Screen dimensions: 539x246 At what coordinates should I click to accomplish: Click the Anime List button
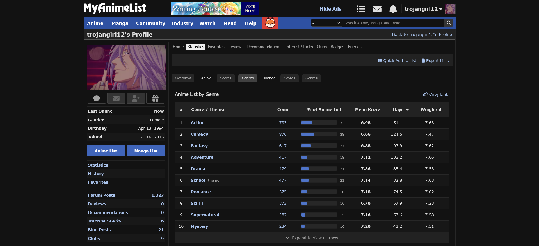tap(106, 151)
